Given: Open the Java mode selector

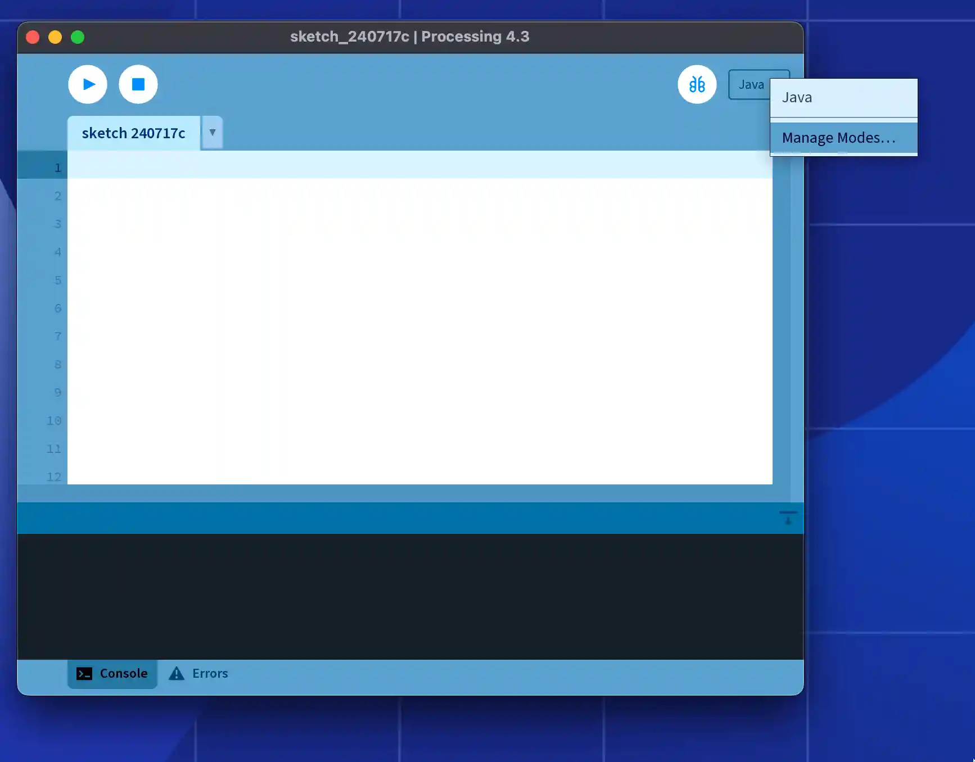Looking at the screenshot, I should tap(751, 84).
